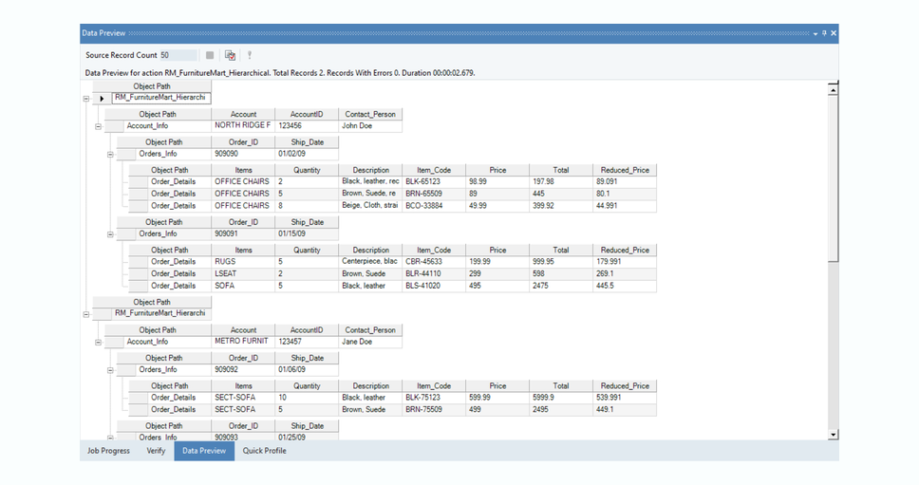Select the Quantity cell 10 for SECT-SOFA
The height and width of the screenshot is (485, 919).
click(307, 397)
